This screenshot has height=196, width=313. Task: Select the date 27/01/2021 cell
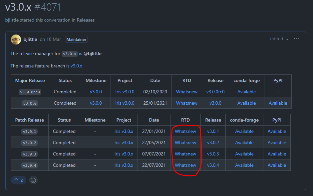point(154,132)
